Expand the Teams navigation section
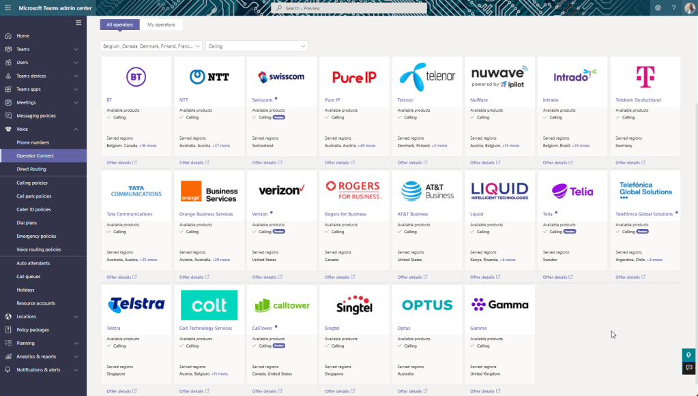 coord(76,49)
